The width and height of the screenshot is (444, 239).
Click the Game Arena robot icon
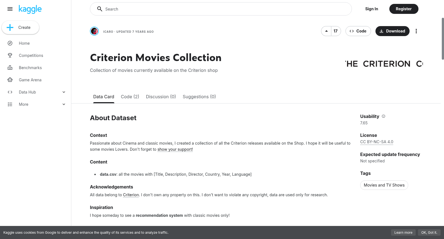pyautogui.click(x=10, y=80)
